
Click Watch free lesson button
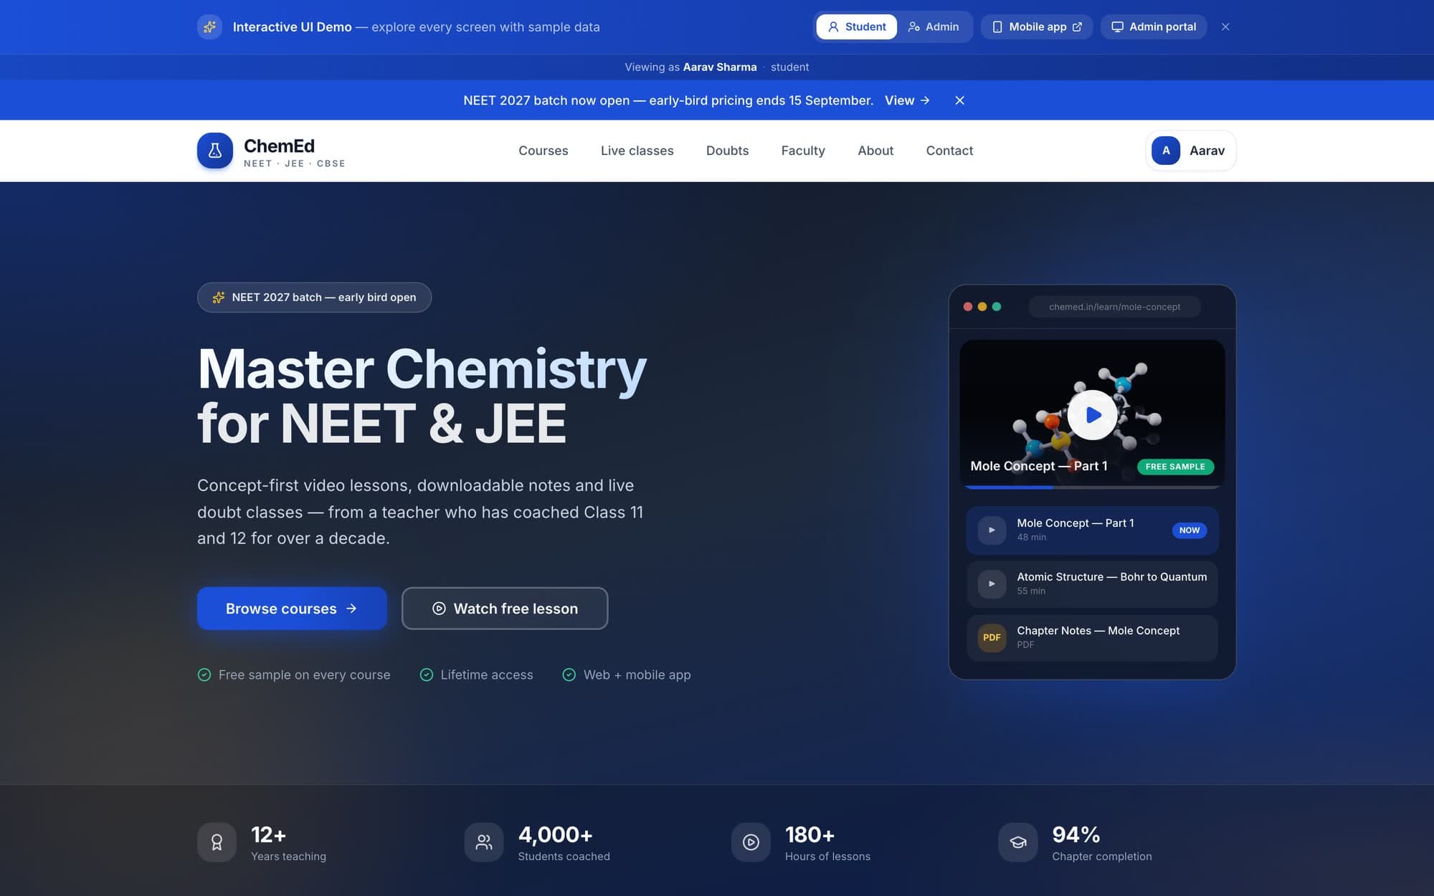tap(505, 609)
